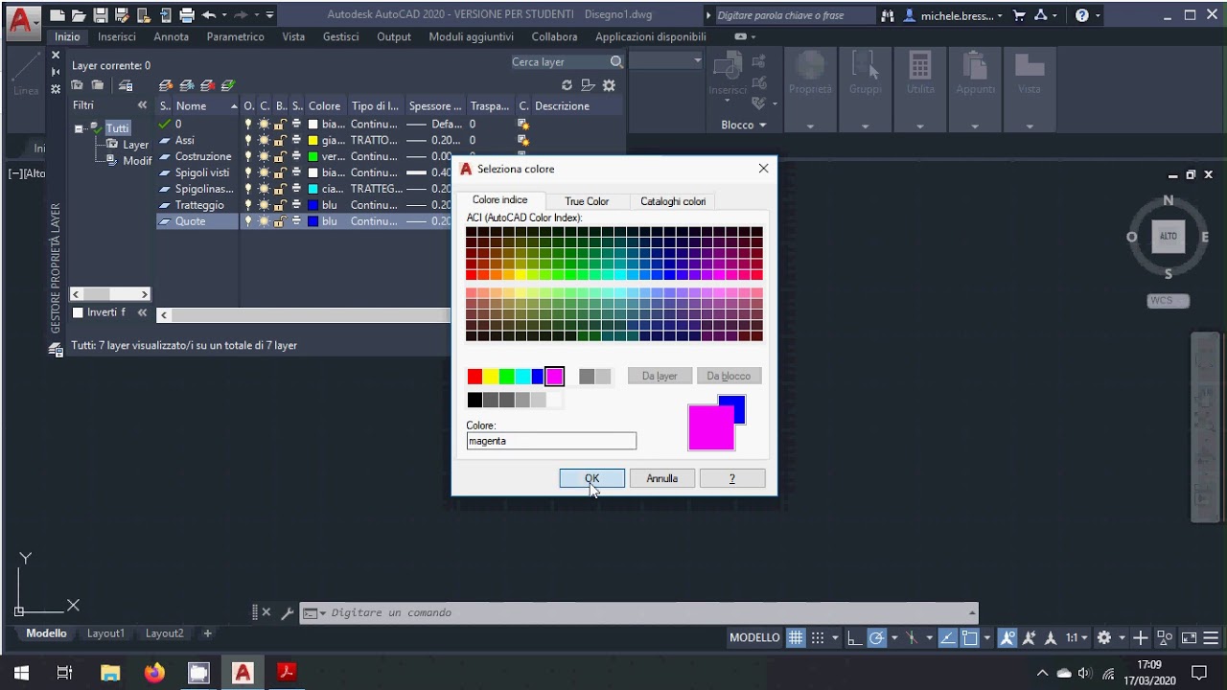This screenshot has width=1227, height=690.
Task: Toggle freeze sun icon for layer Costruzione
Action: click(x=264, y=156)
